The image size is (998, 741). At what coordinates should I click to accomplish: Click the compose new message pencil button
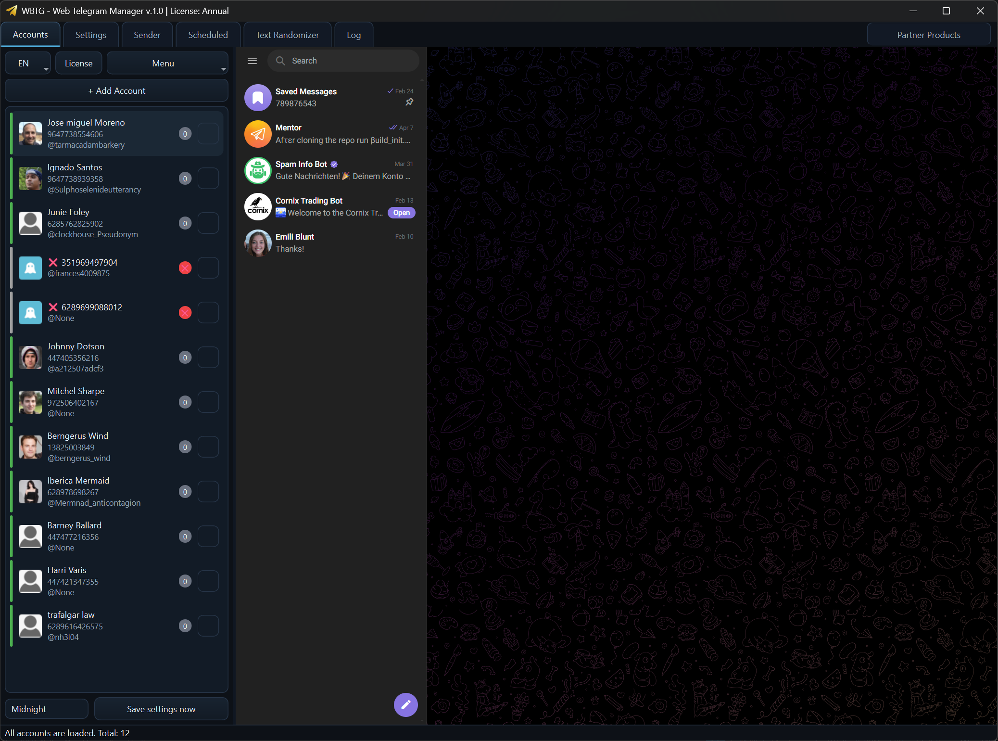(405, 704)
